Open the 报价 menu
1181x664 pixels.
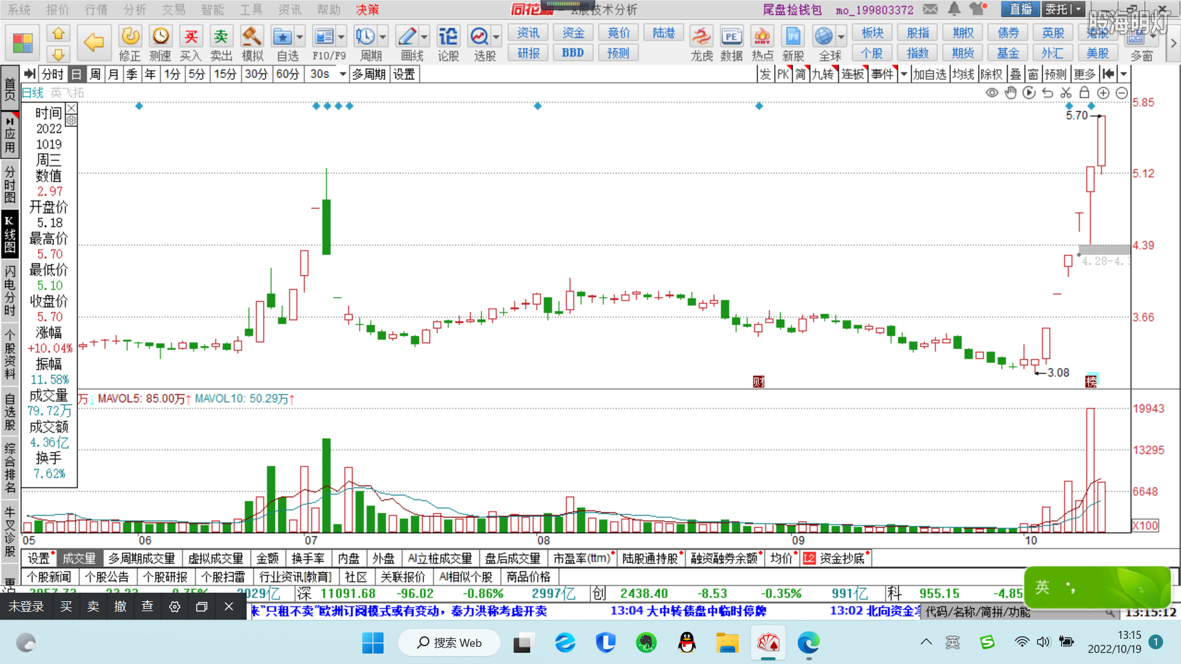coord(58,9)
